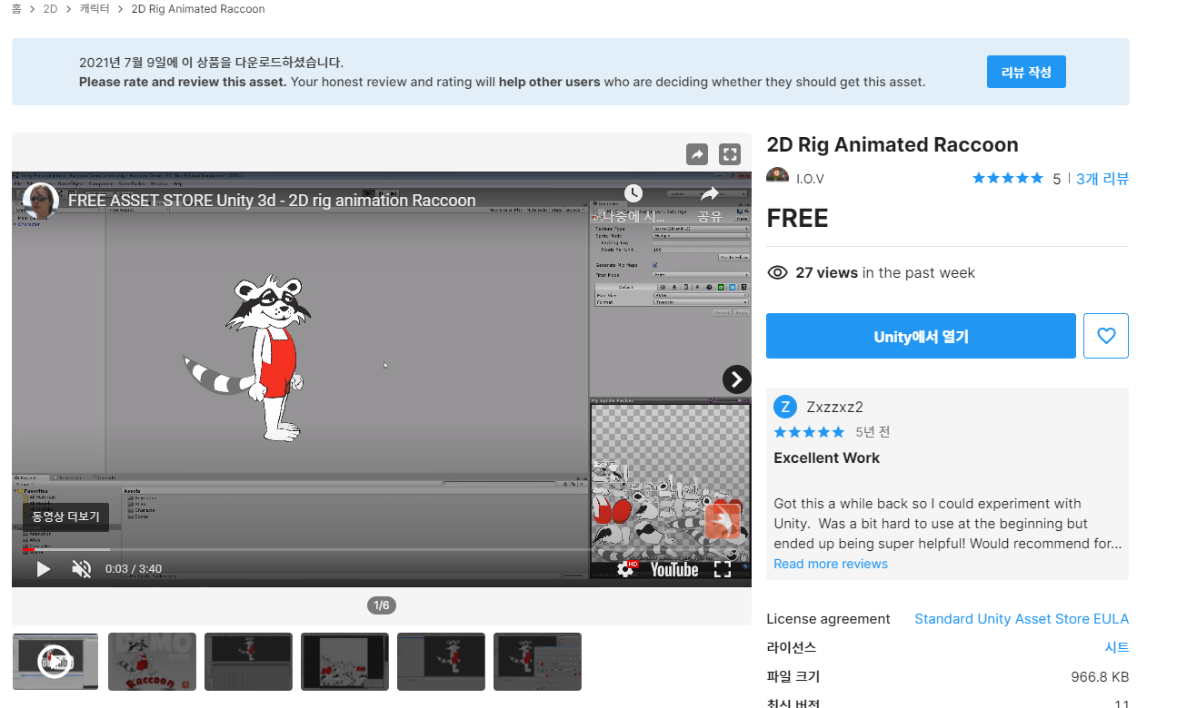
Task: Select the video thumbnail in gallery strip
Action: [x=55, y=662]
